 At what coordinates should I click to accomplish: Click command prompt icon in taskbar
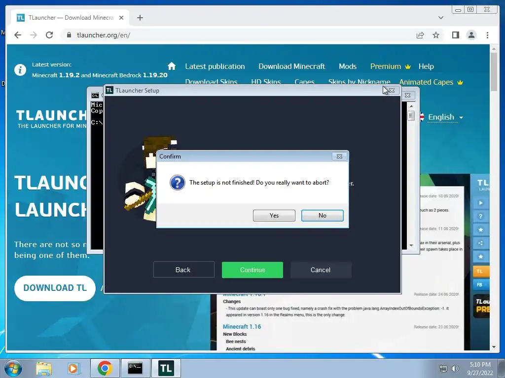click(135, 368)
